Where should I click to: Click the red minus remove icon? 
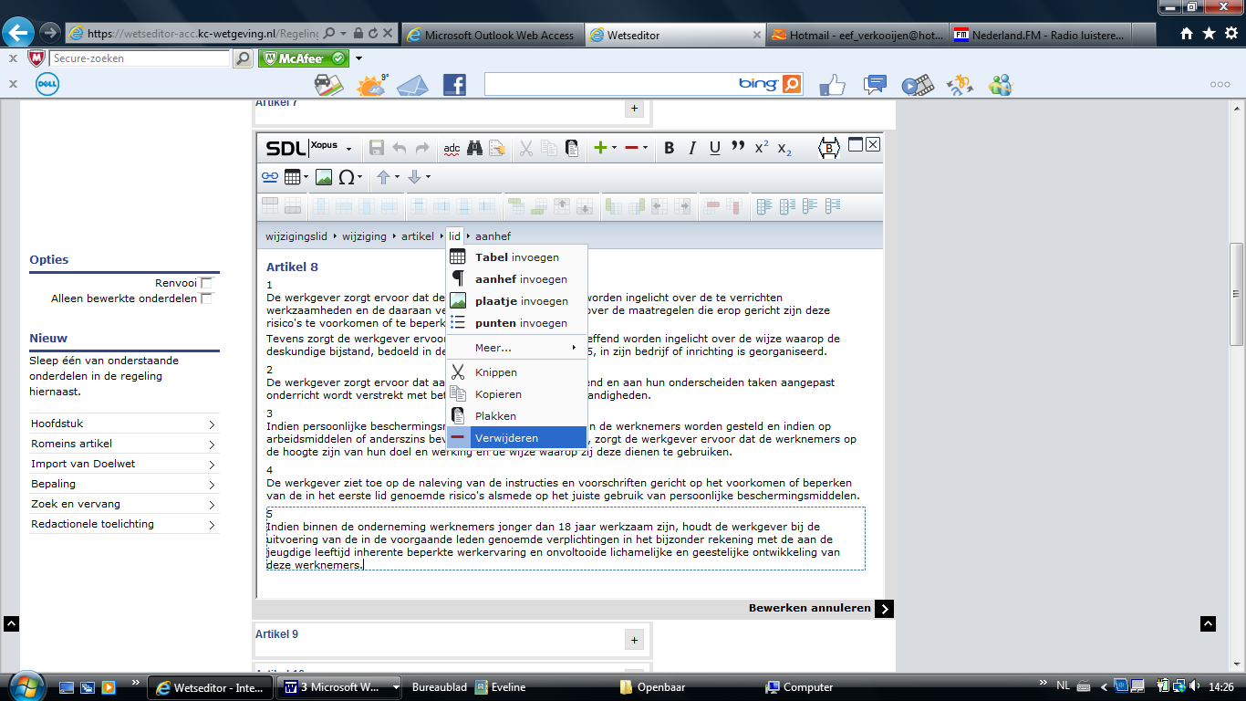pyautogui.click(x=631, y=148)
